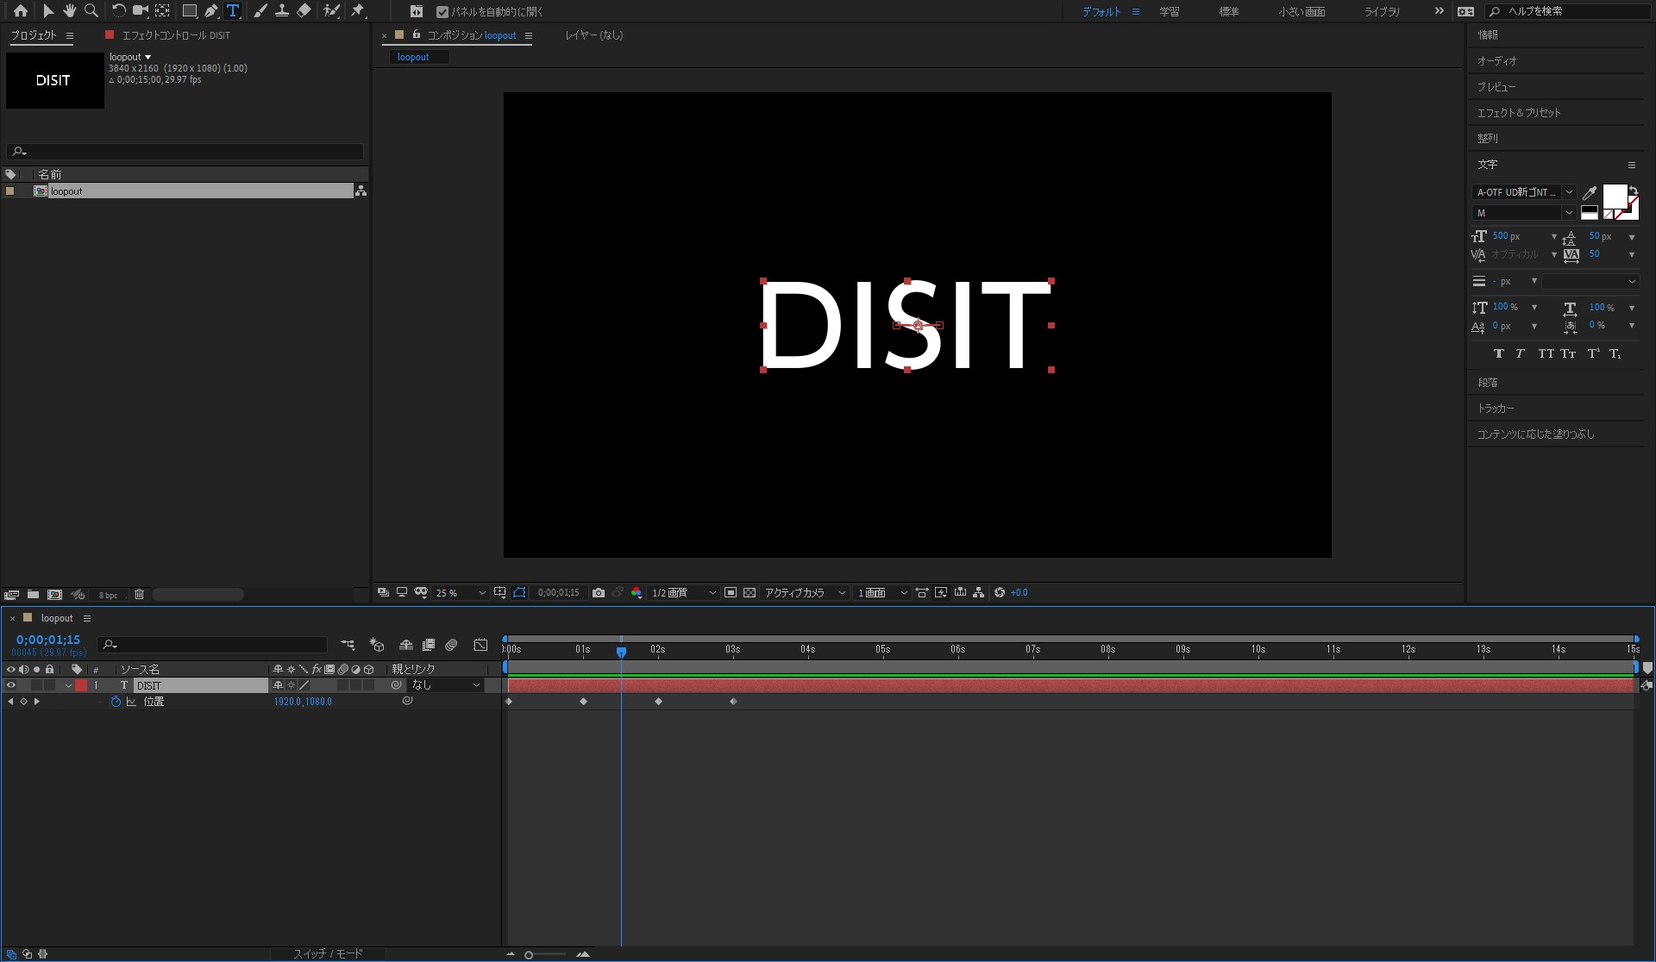1656x962 pixels.
Task: Open the Graph Editor icon in timeline
Action: (480, 645)
